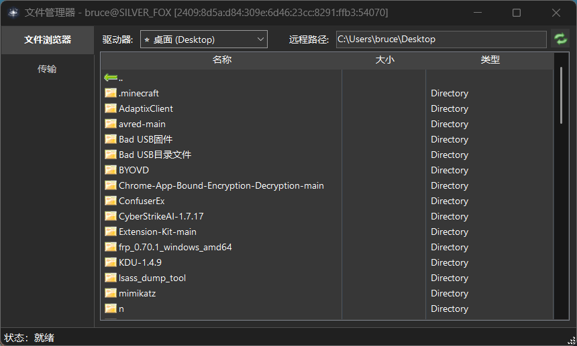577x346 pixels.
Task: Click the AdaptixClient folder icon
Action: 111,108
